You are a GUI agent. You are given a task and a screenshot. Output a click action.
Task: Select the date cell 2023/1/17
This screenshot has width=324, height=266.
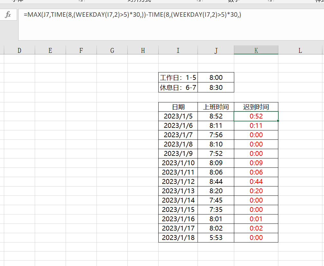coord(178,228)
